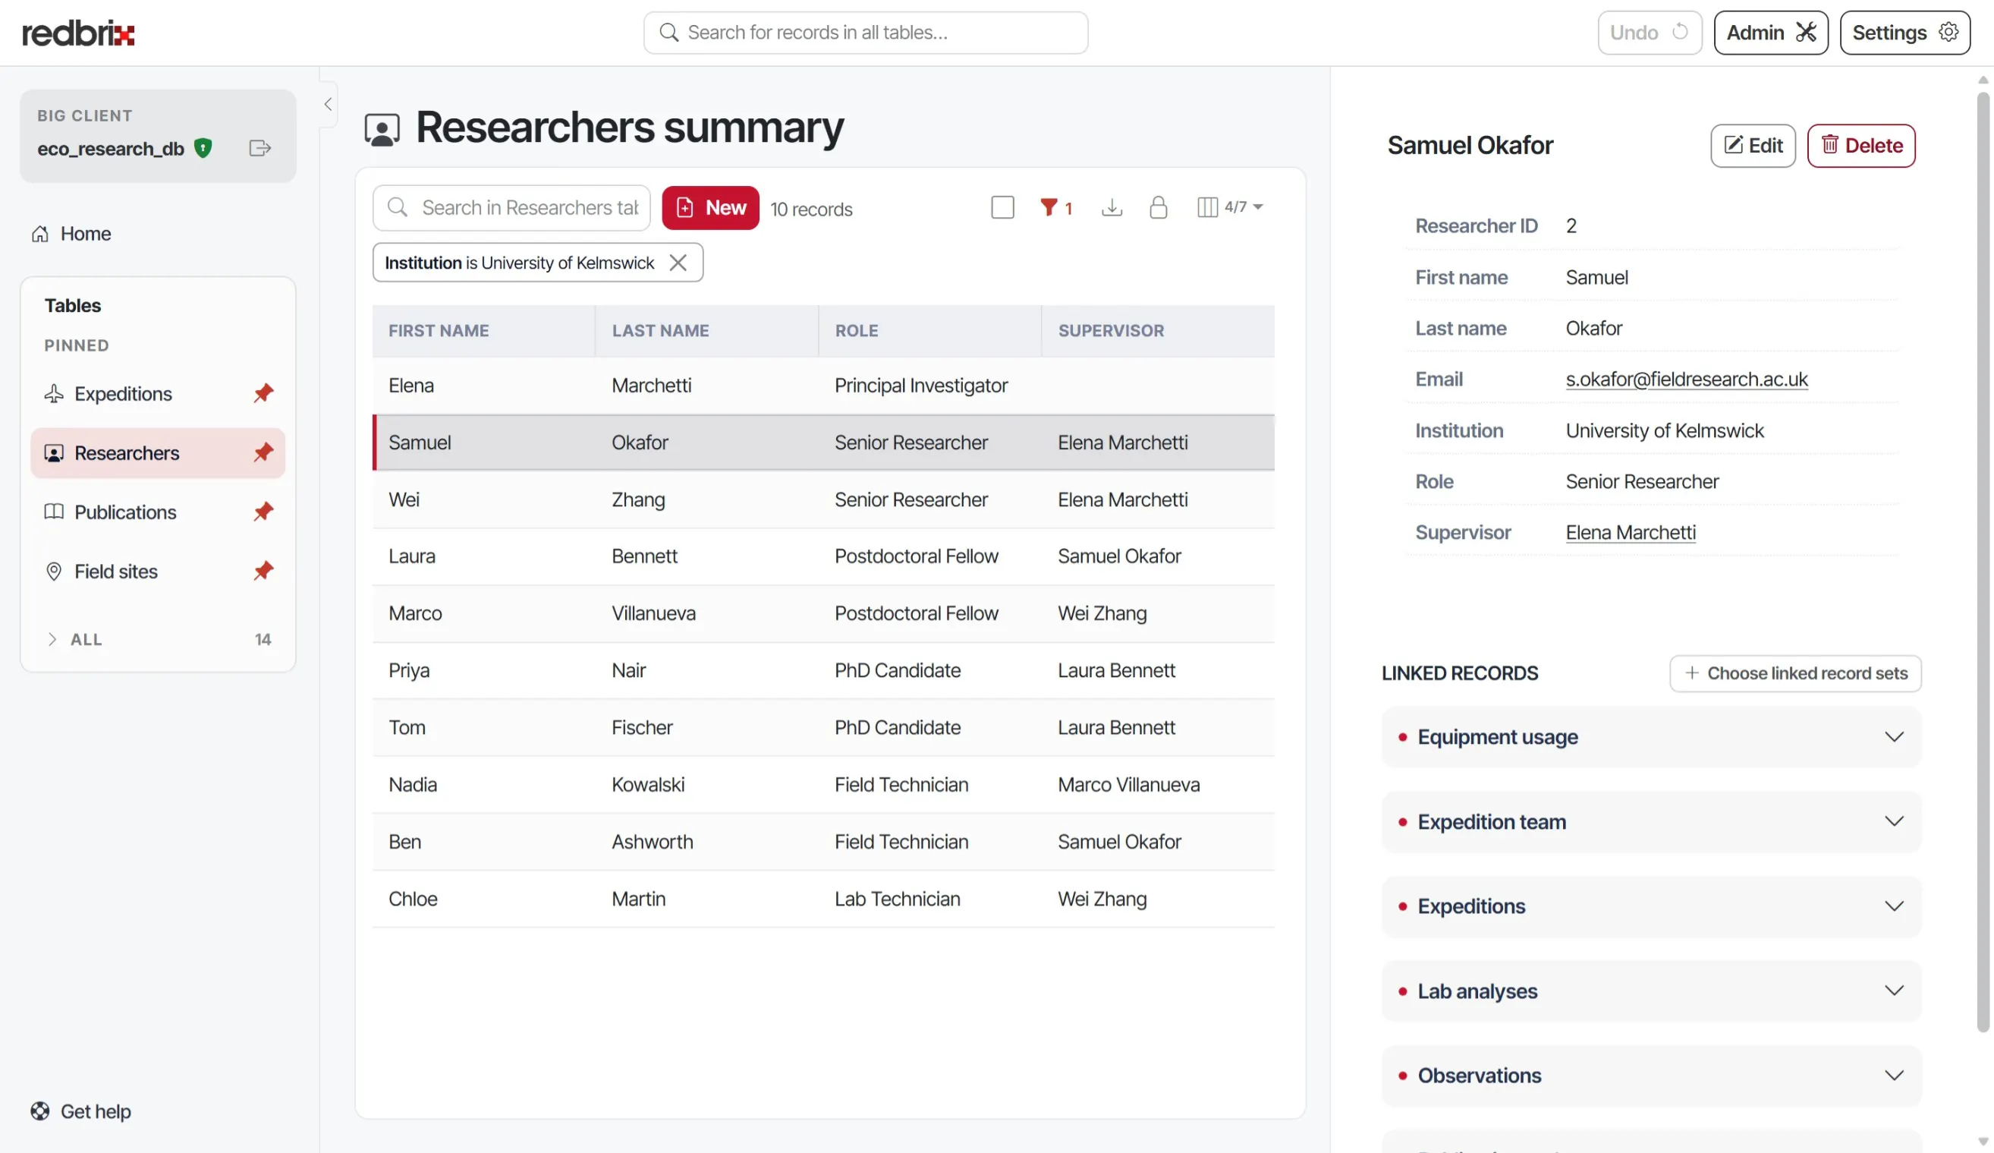Screen dimensions: 1994x1153
Task: Unpin the Publications table pin icon
Action: click(263, 512)
